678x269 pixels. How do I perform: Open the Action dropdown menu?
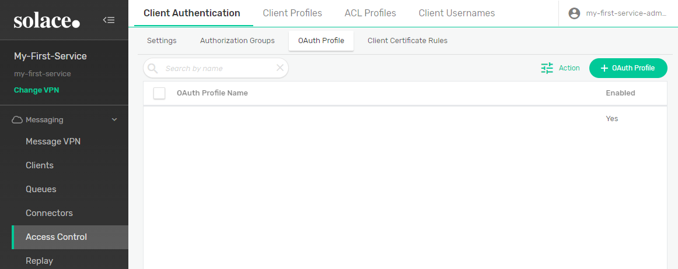click(569, 68)
